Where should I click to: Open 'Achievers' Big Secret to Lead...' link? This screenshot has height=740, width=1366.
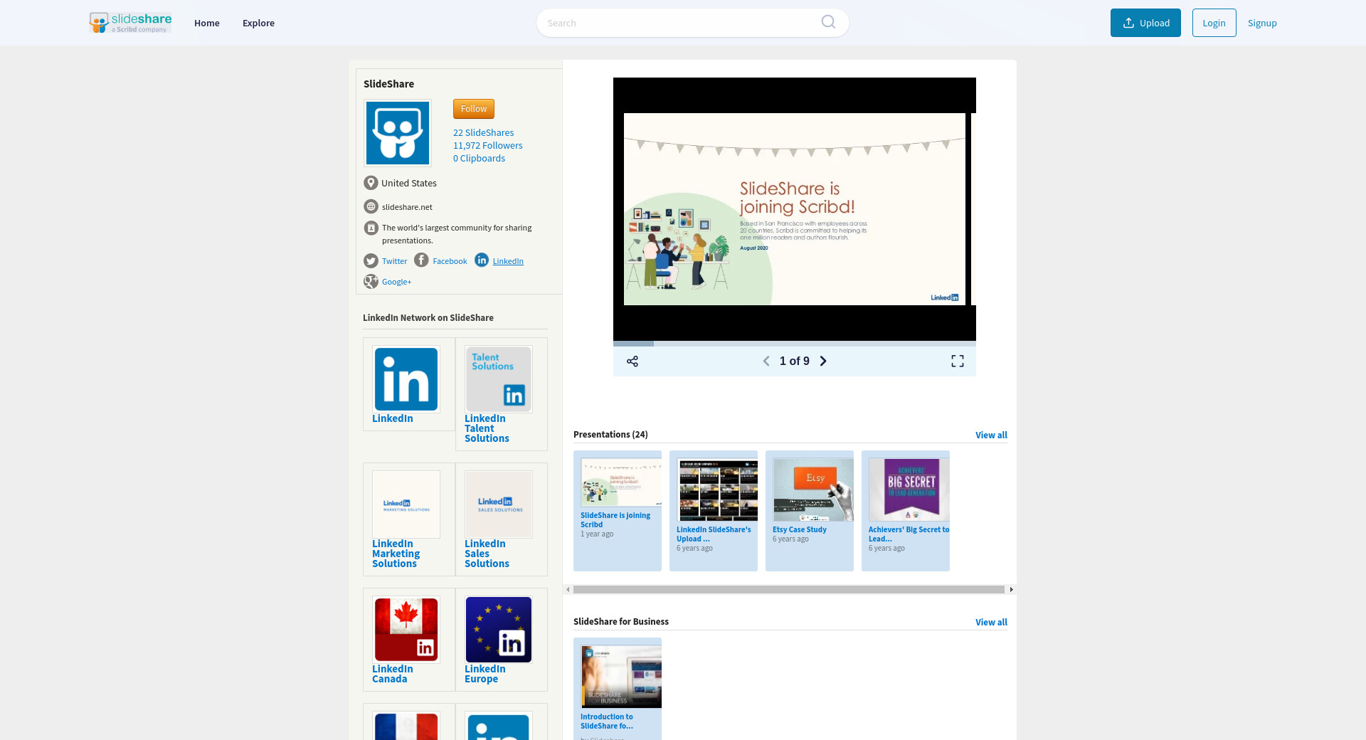pos(909,534)
